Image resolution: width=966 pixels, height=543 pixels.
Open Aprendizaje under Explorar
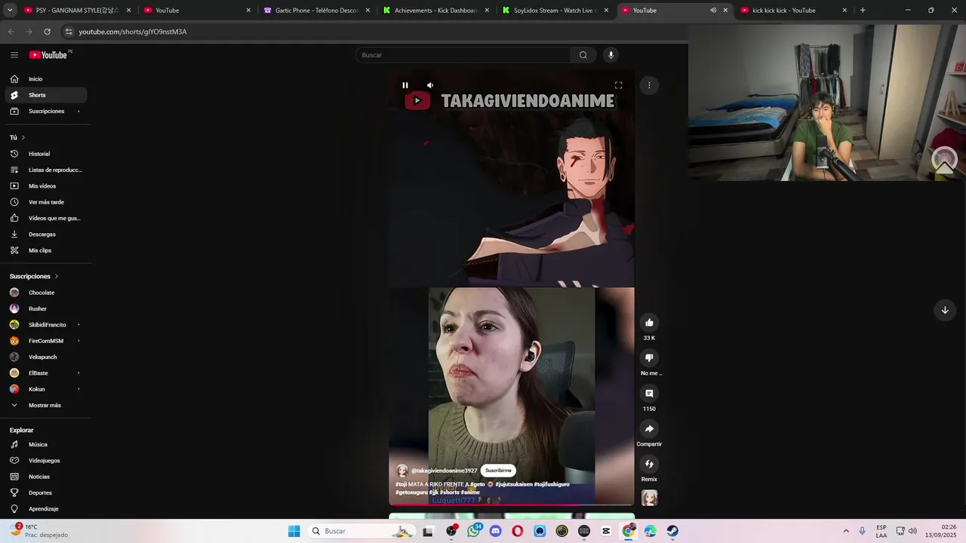[x=46, y=509]
